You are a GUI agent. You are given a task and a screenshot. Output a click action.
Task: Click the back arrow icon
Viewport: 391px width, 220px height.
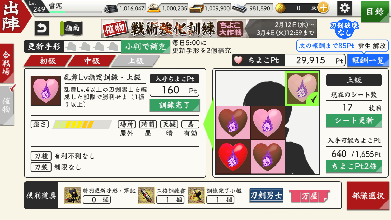pyautogui.click(x=41, y=28)
